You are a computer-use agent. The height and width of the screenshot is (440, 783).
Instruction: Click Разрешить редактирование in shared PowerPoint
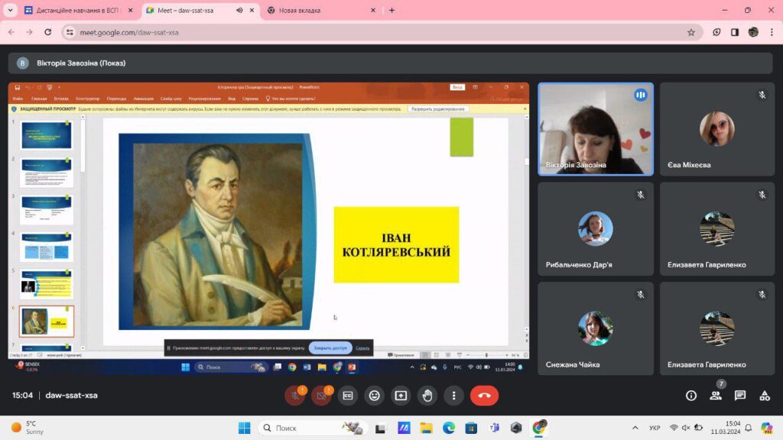click(x=438, y=108)
